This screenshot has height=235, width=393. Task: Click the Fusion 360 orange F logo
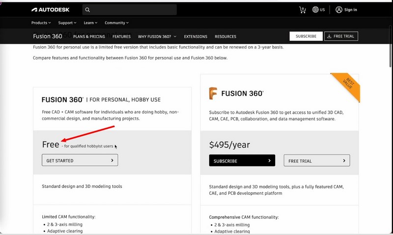click(x=213, y=93)
